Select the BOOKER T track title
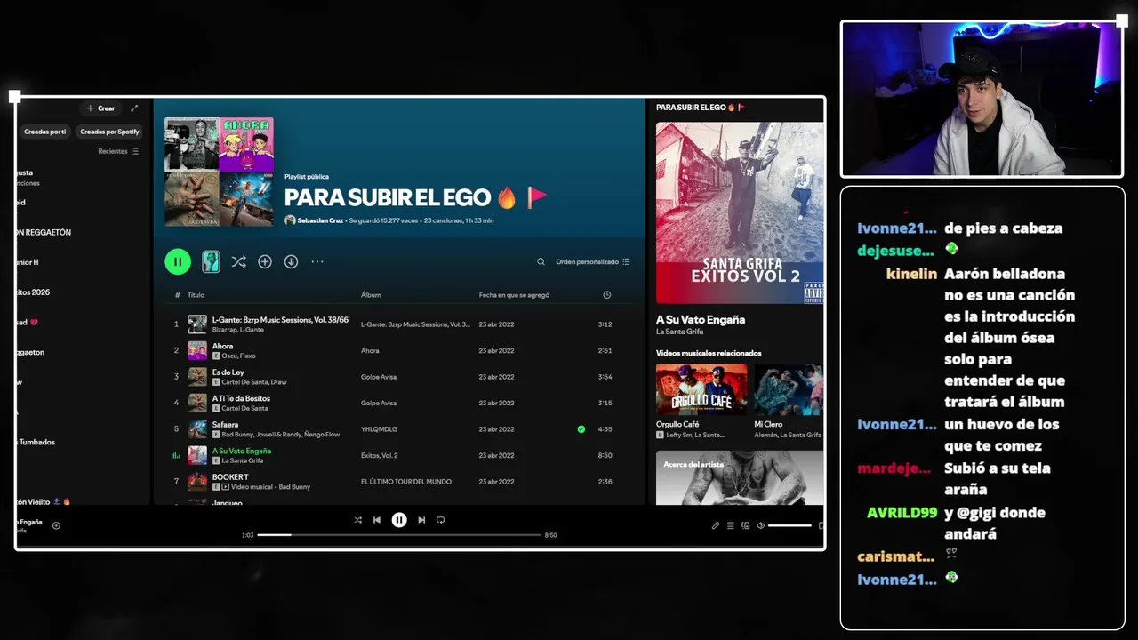Image resolution: width=1138 pixels, height=640 pixels. pos(230,477)
